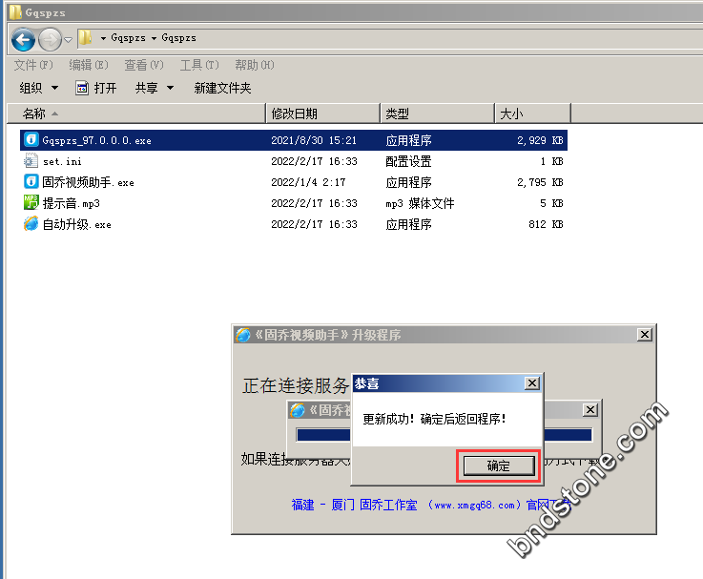Open the 工具(T) menu

tap(199, 65)
